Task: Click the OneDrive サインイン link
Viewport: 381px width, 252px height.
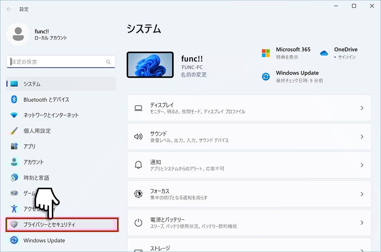Action: 347,57
